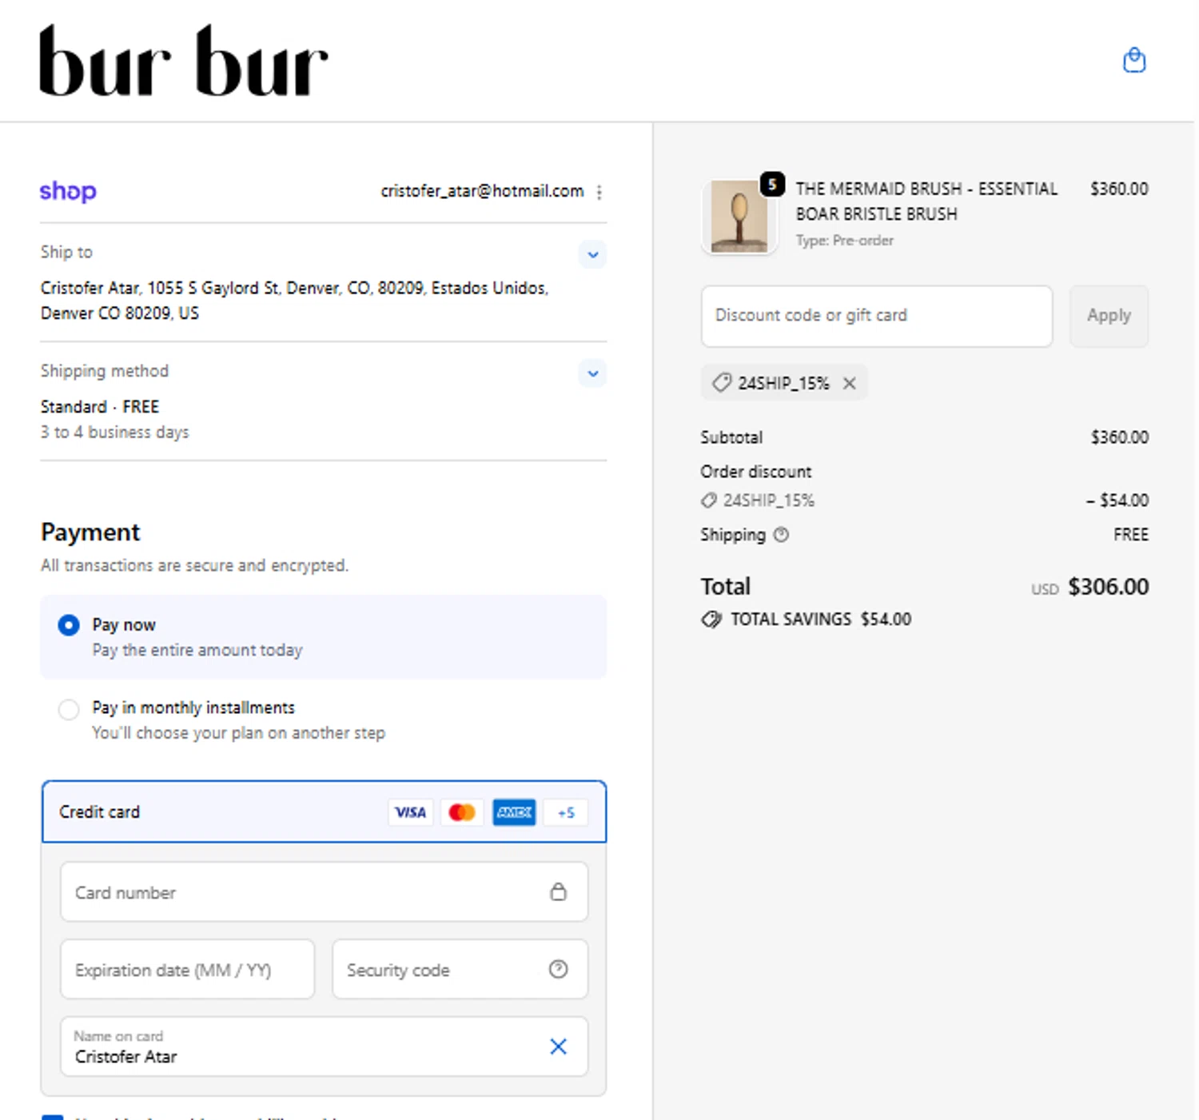This screenshot has height=1120, width=1199.
Task: Click the Mermaid Brush product thumbnail
Action: point(739,216)
